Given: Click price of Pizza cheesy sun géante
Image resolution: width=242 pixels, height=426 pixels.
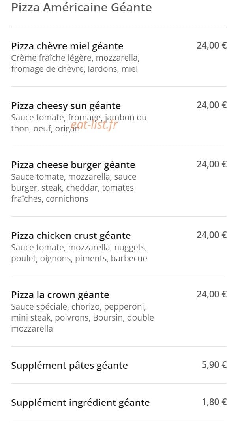Looking at the screenshot, I should [x=212, y=105].
